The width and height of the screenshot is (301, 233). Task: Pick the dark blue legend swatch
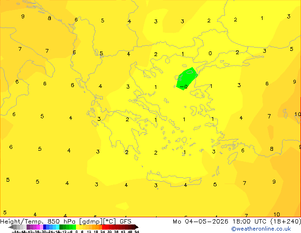coord(45,227)
